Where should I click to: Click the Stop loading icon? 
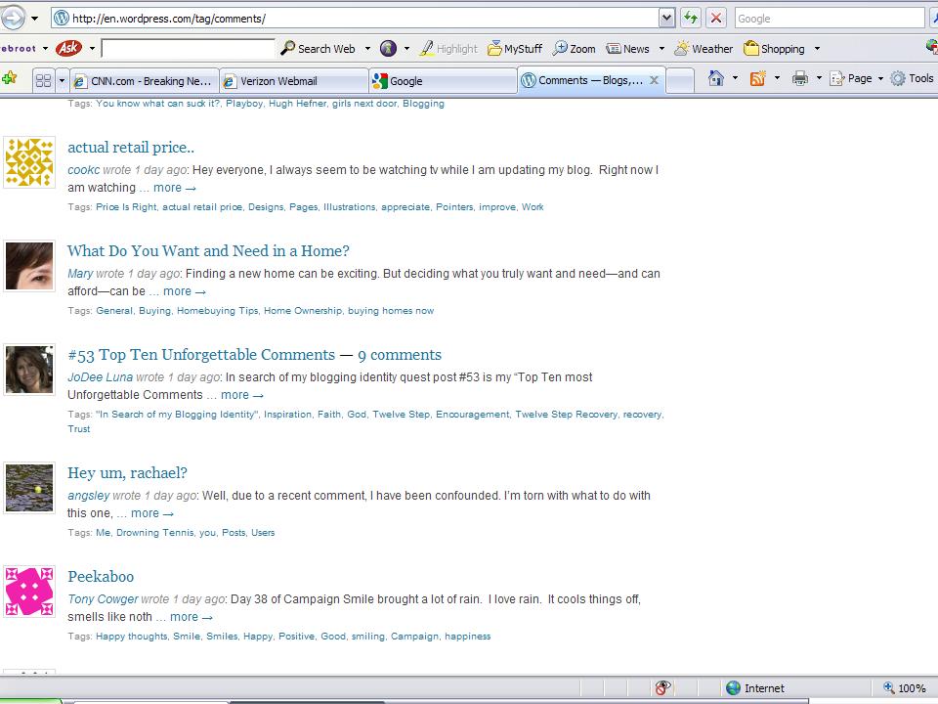(x=716, y=18)
